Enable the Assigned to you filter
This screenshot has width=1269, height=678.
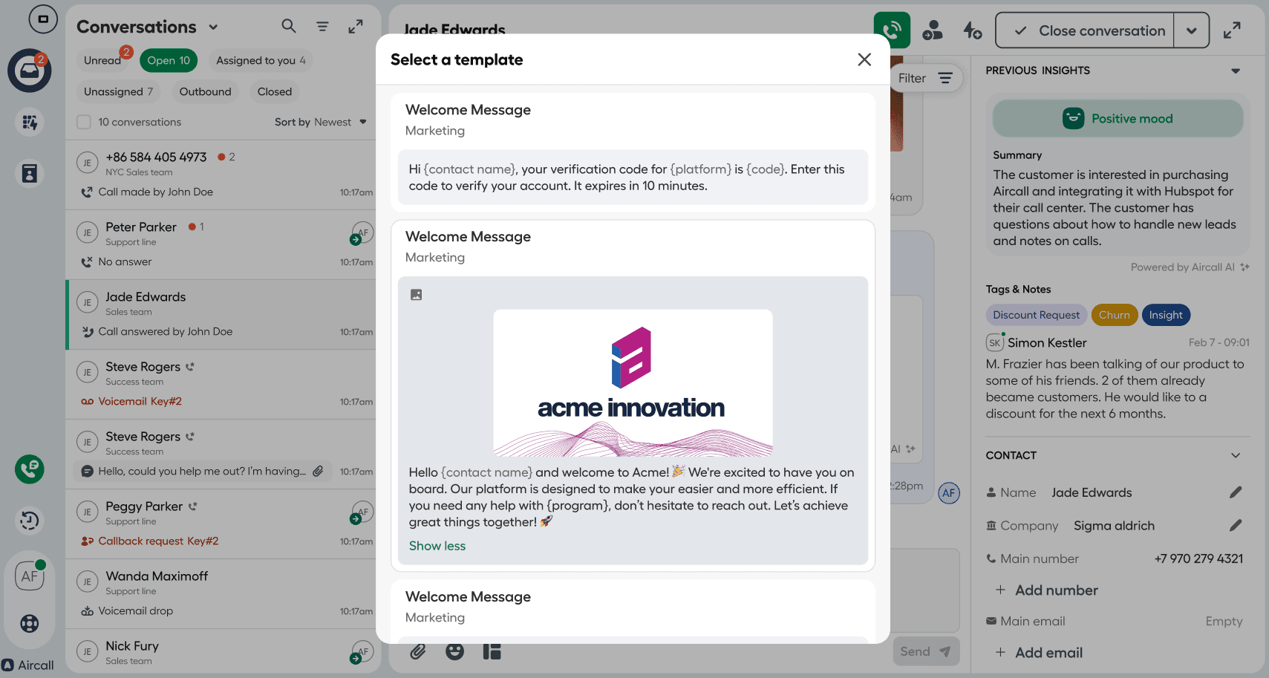[x=261, y=60]
